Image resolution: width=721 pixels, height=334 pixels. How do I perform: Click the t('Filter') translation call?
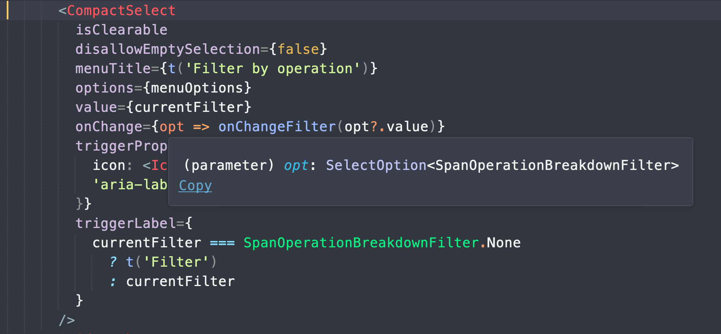(172, 262)
